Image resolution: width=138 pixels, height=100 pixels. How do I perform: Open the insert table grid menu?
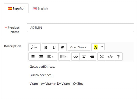point(64,56)
